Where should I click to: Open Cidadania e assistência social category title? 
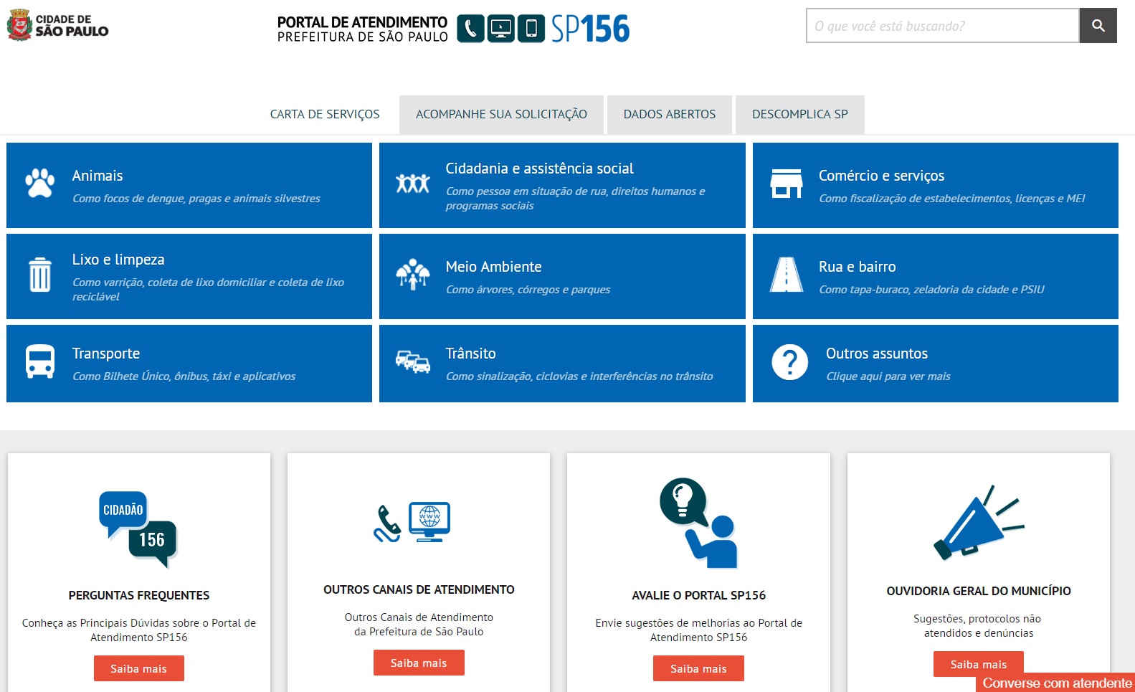pyautogui.click(x=540, y=169)
